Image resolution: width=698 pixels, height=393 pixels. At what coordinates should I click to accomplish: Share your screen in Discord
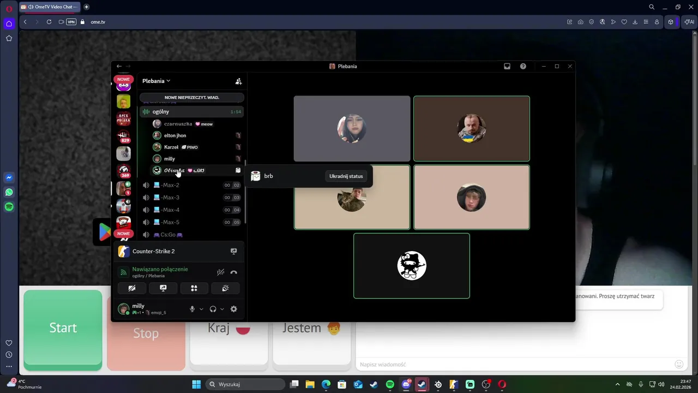(163, 288)
